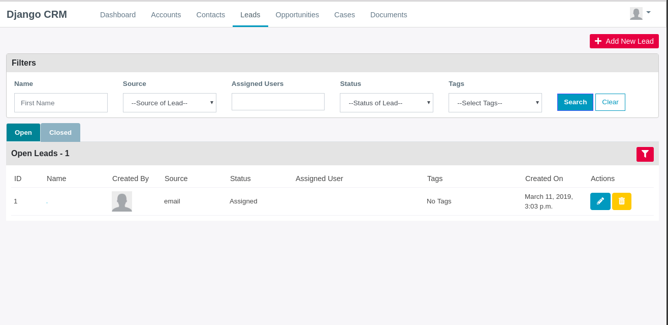668x325 pixels.
Task: Open the Accounts menu item
Action: (x=166, y=15)
